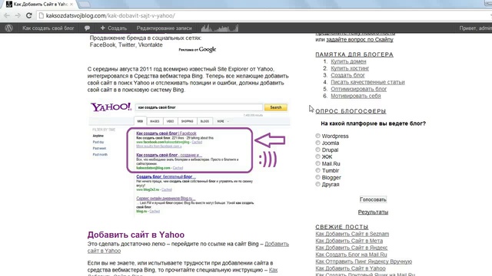
Task: Click the 'ОПРОС БЛОГОСФЕРЫ' sidebar heading
Action: pyautogui.click(x=351, y=111)
